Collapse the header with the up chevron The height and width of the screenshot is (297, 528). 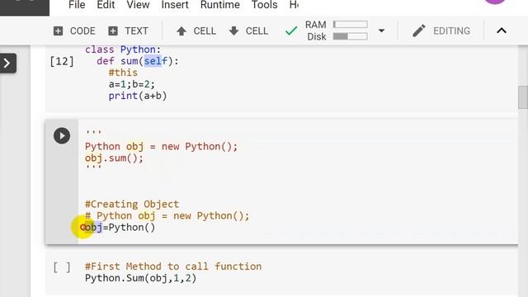tap(502, 31)
